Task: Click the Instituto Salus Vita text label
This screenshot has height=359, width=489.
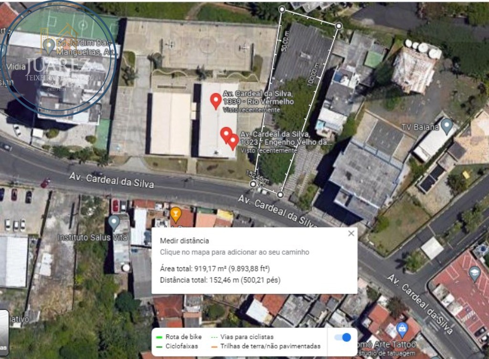Action: pyautogui.click(x=93, y=238)
